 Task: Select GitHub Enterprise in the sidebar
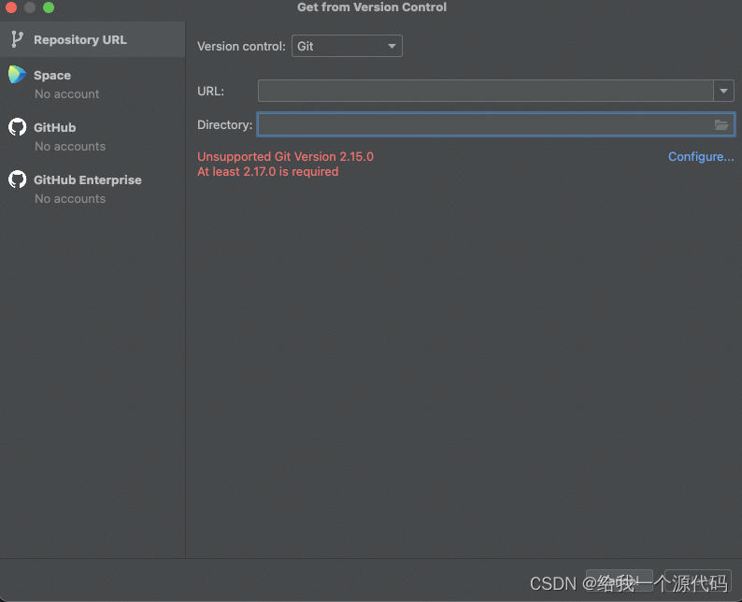click(x=93, y=189)
